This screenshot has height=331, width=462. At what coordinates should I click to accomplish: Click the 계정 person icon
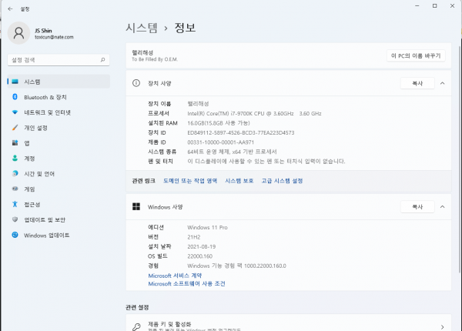pyautogui.click(x=15, y=158)
